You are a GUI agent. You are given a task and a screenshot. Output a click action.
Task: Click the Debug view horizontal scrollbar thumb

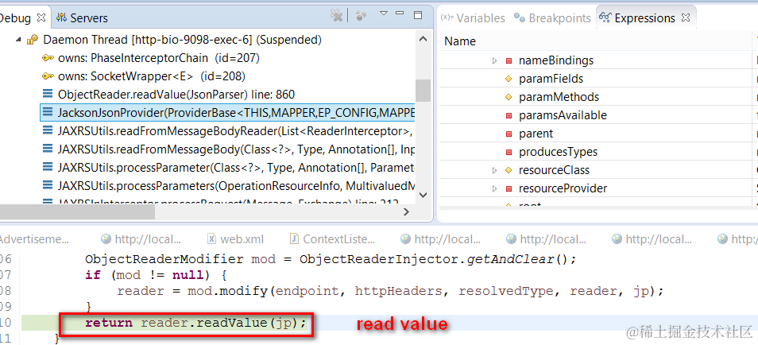[77, 211]
